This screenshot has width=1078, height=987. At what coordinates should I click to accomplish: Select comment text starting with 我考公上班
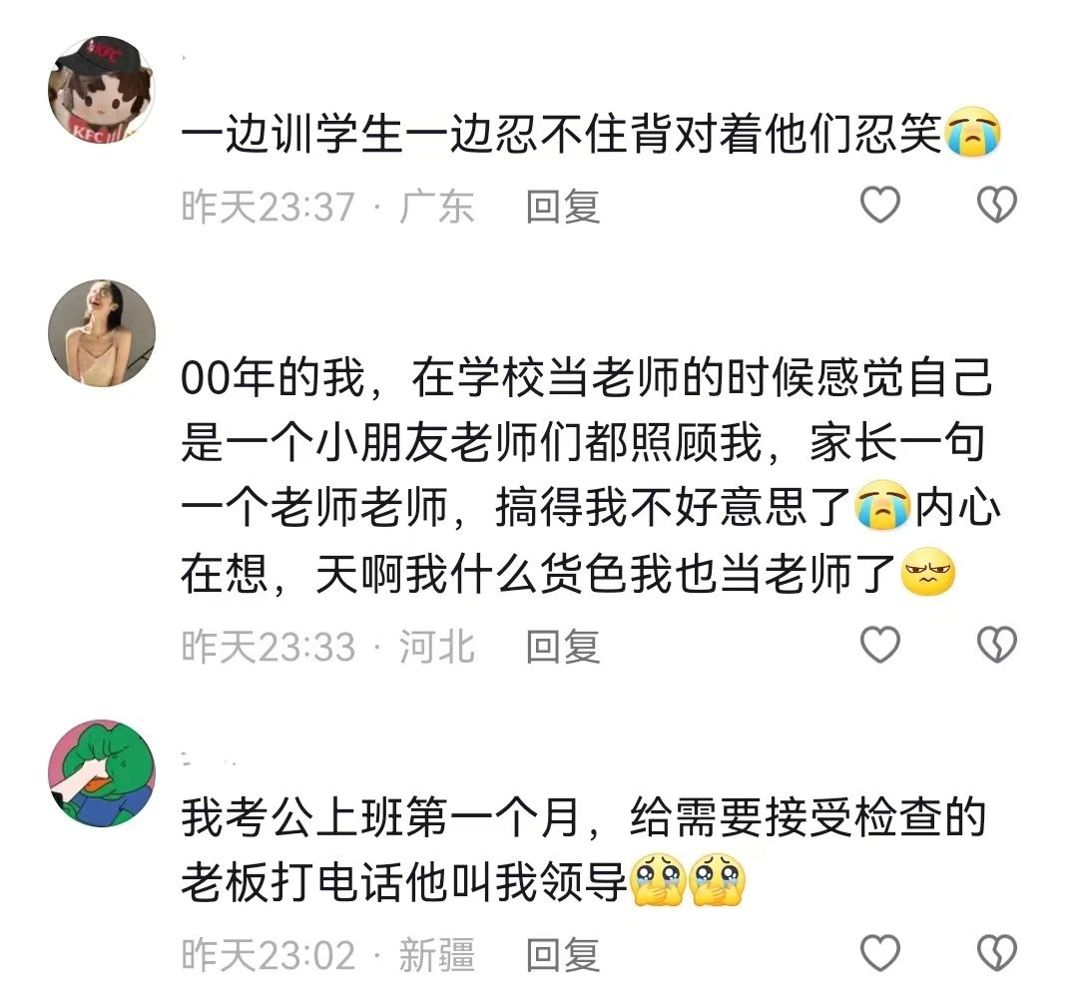(x=584, y=849)
